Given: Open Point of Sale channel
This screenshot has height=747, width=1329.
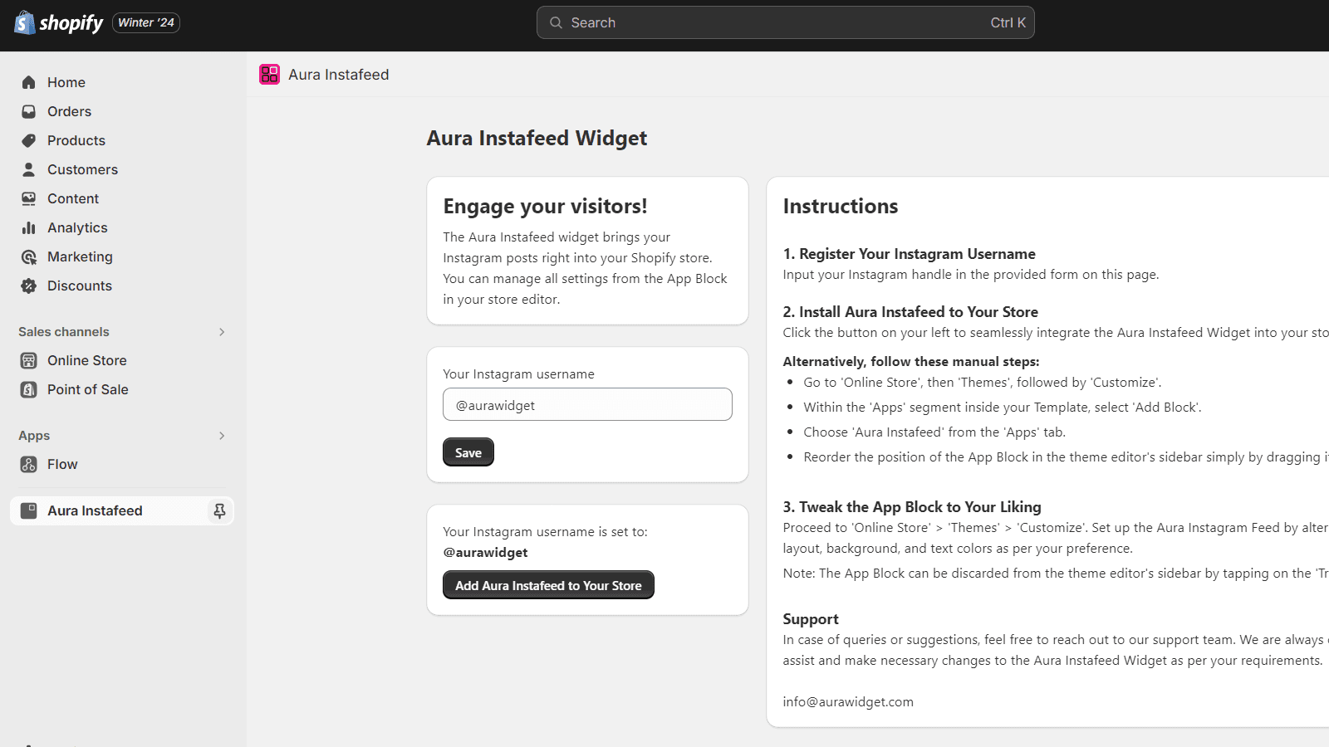Looking at the screenshot, I should coord(87,389).
